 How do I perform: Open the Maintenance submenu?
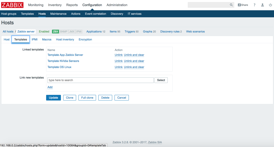click(x=58, y=14)
